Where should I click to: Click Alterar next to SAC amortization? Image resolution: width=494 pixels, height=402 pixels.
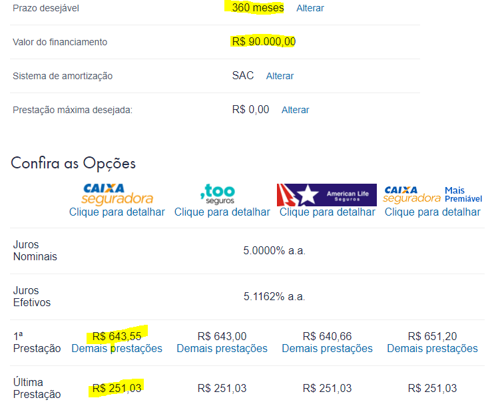pos(280,76)
